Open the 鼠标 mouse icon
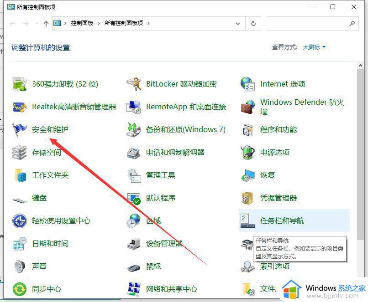This screenshot has height=302, width=368. click(133, 267)
